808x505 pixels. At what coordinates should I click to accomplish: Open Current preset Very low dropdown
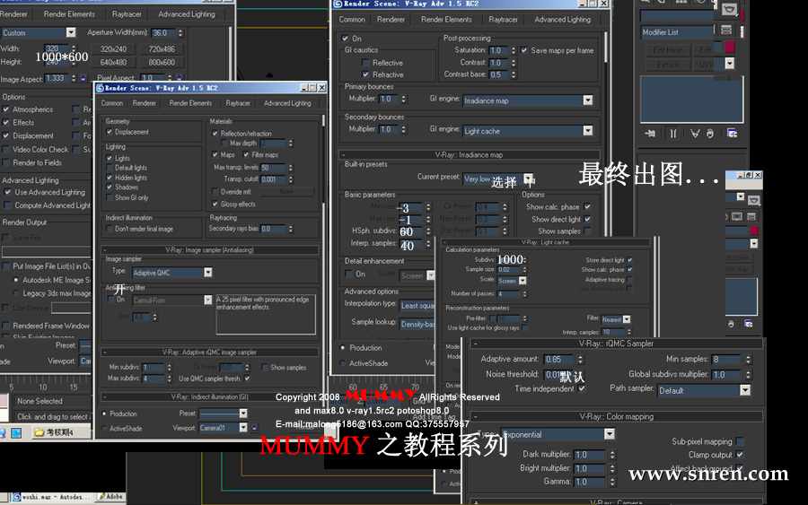[x=497, y=178]
